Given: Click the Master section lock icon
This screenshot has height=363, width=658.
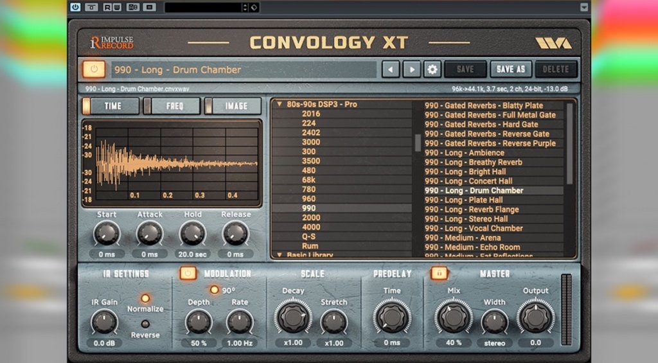Looking at the screenshot, I should click(440, 274).
